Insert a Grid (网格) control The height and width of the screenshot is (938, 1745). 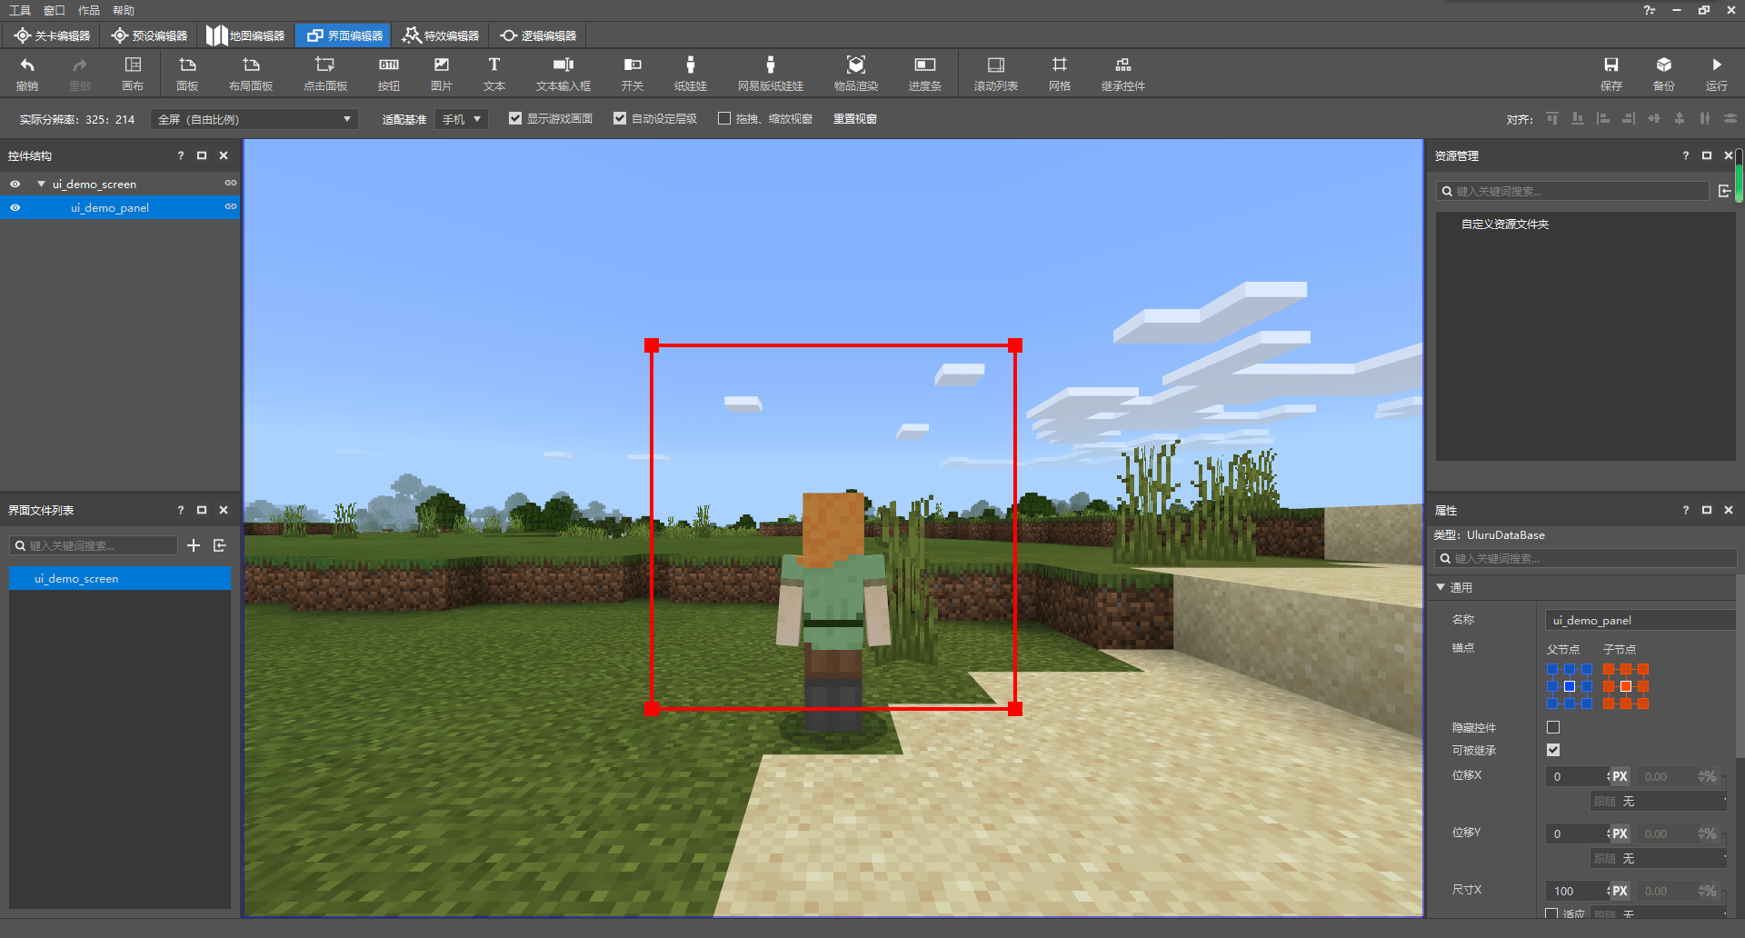pos(1060,74)
